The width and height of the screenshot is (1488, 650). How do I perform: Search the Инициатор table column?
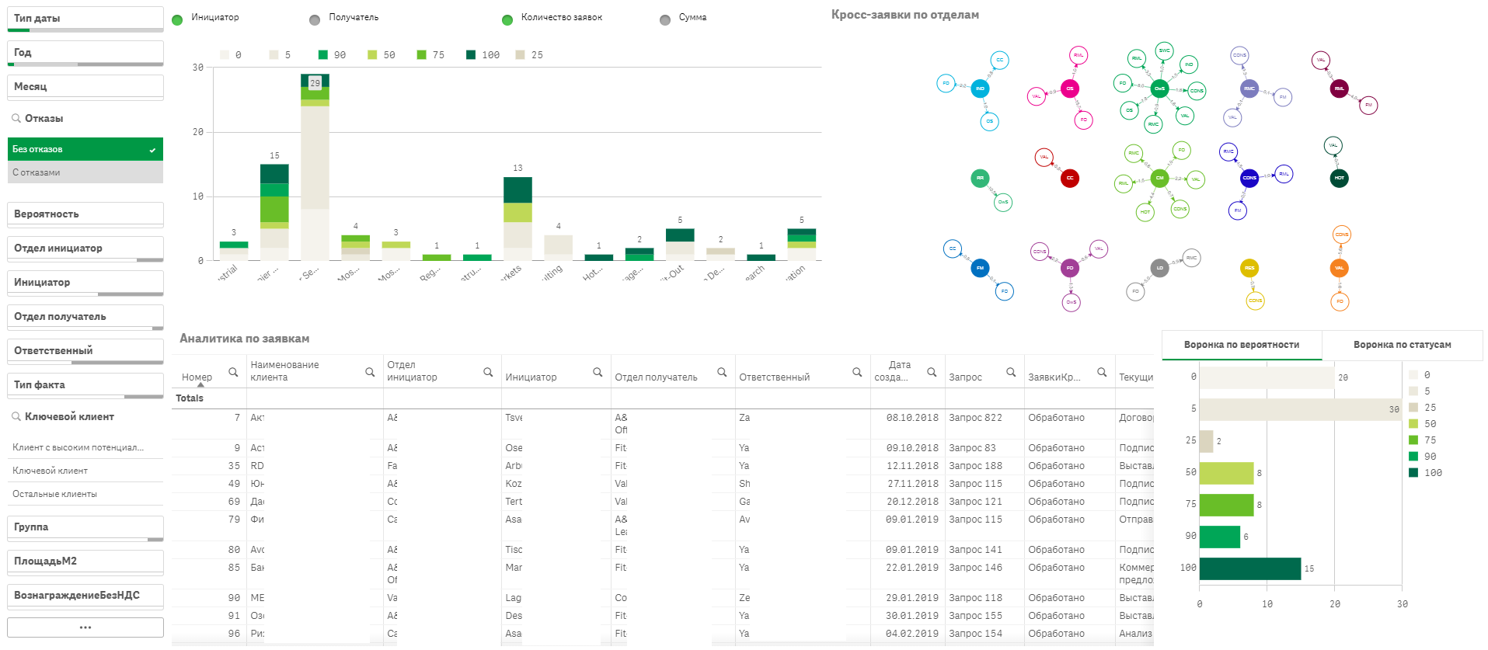click(x=598, y=373)
